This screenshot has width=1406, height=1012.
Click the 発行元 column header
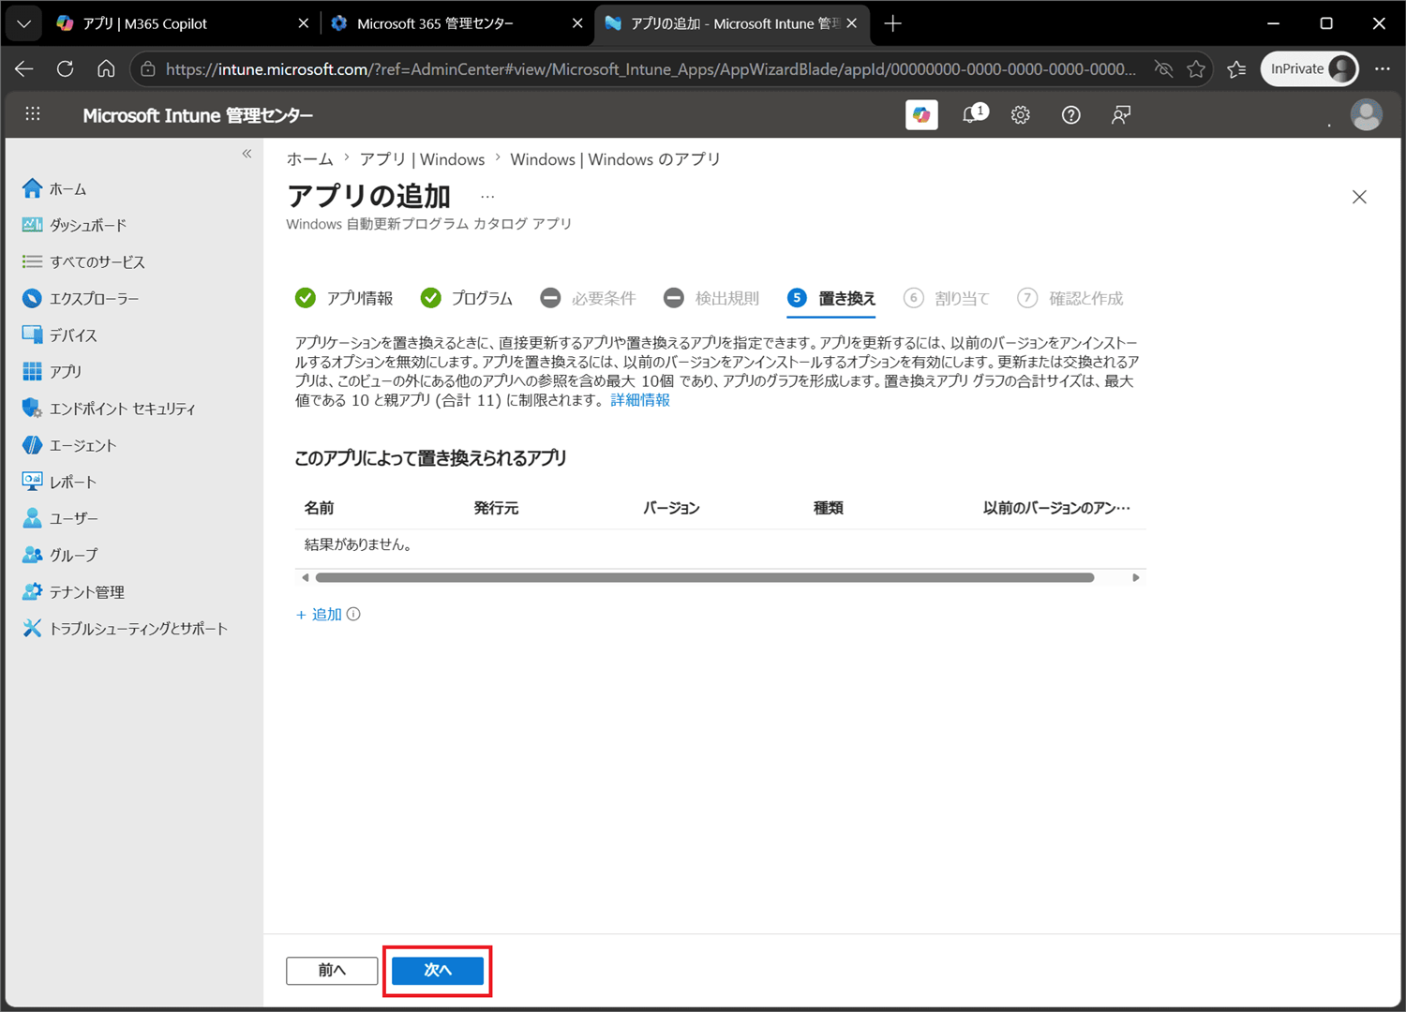coord(496,508)
